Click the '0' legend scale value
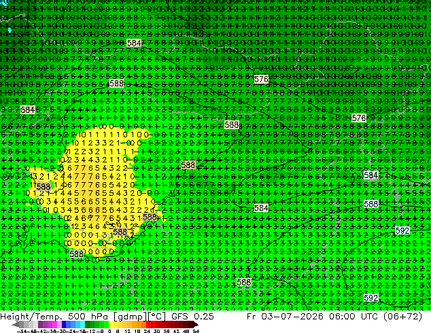 [x=109, y=331]
